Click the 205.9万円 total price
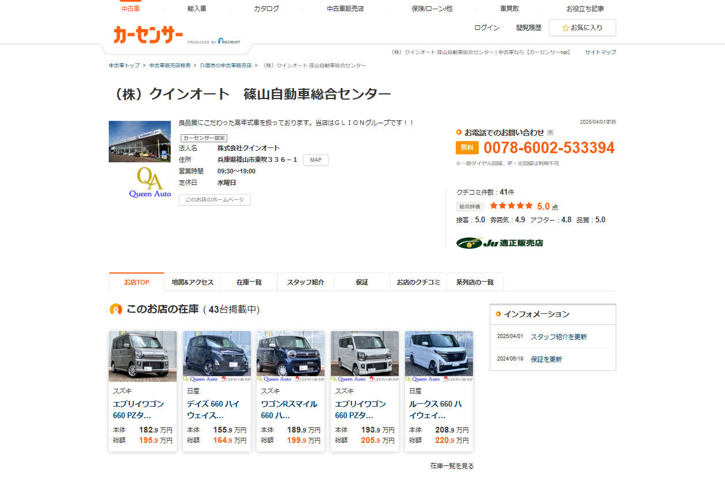This screenshot has width=725, height=493. tap(378, 441)
